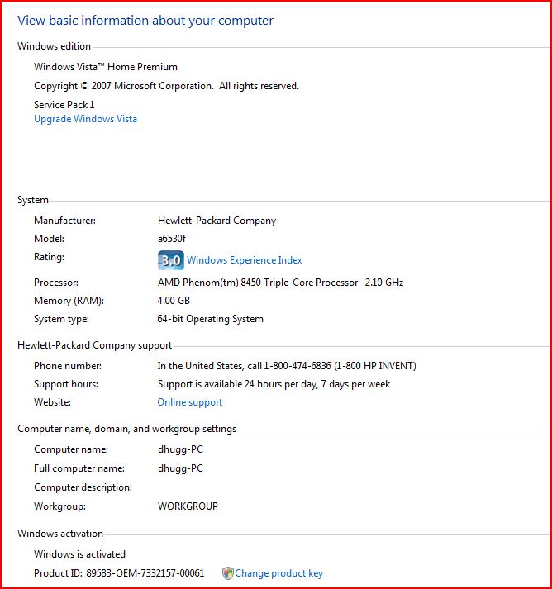
Task: Click the Microsoft copyright notice line
Action: [x=166, y=86]
